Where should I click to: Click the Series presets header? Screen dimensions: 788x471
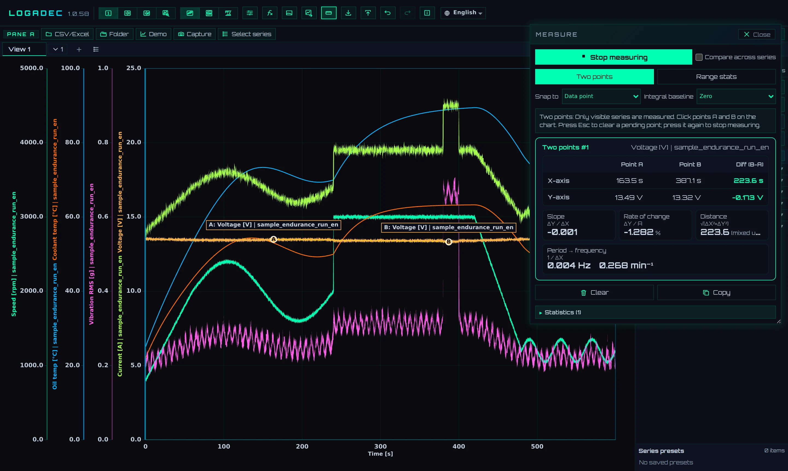pyautogui.click(x=661, y=451)
